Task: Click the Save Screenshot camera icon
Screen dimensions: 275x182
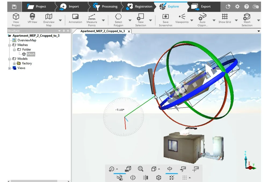Action: click(166, 17)
